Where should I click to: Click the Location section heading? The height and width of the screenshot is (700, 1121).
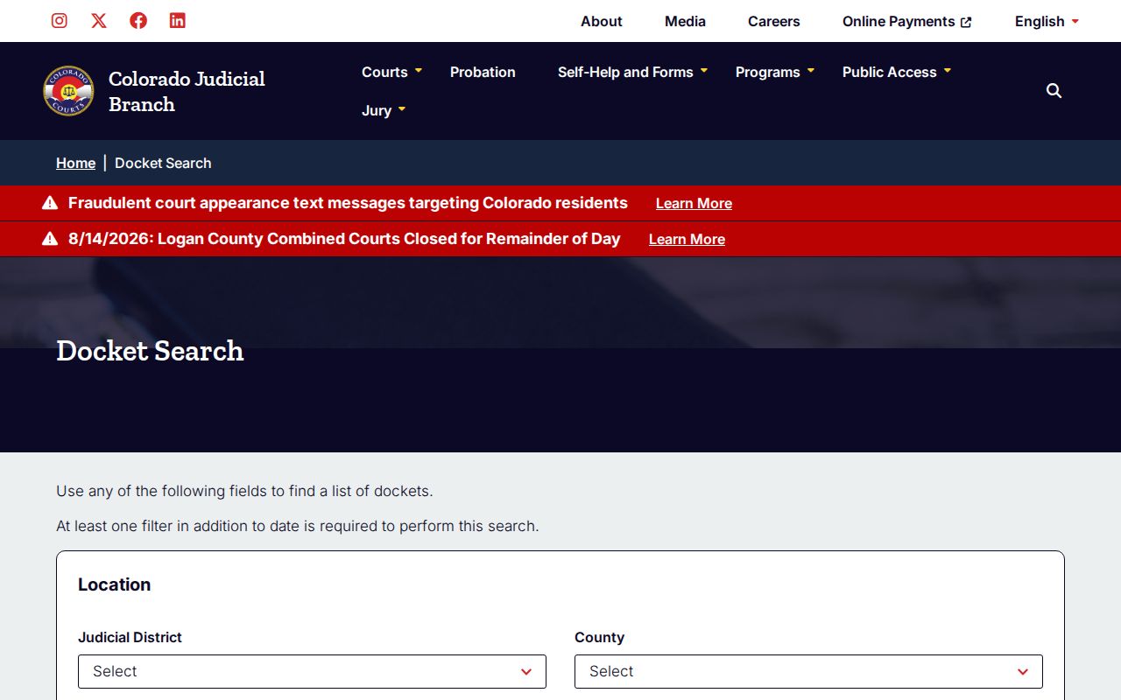pos(114,584)
